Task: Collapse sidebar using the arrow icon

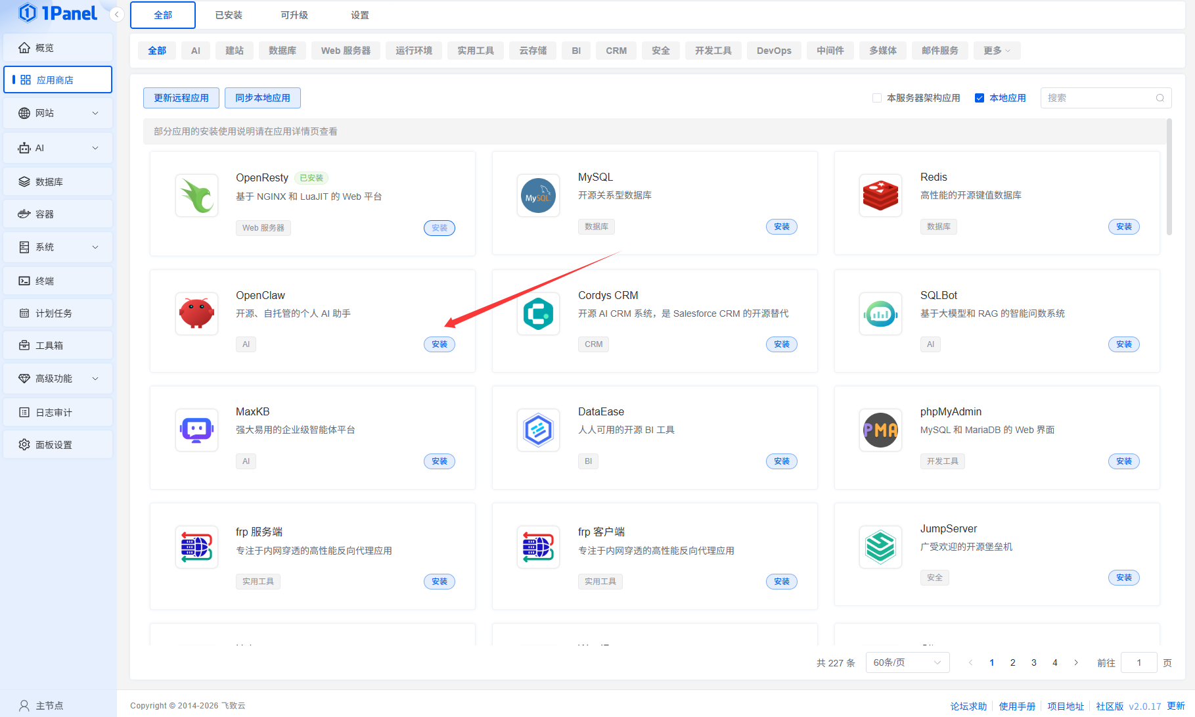Action: pos(117,14)
